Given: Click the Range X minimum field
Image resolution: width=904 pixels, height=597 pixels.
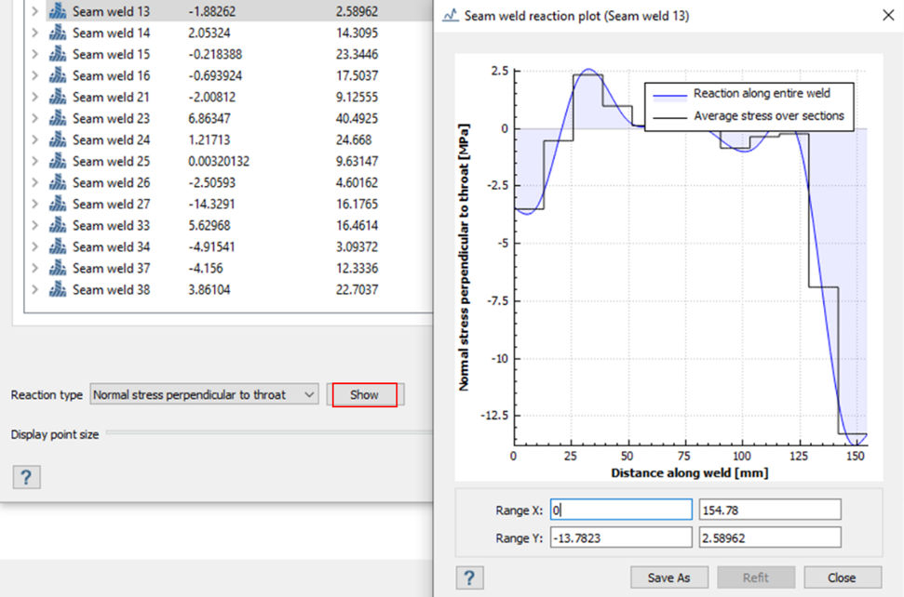Looking at the screenshot, I should [x=620, y=510].
